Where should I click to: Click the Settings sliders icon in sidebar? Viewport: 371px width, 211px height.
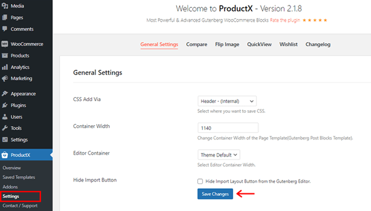tap(5, 140)
